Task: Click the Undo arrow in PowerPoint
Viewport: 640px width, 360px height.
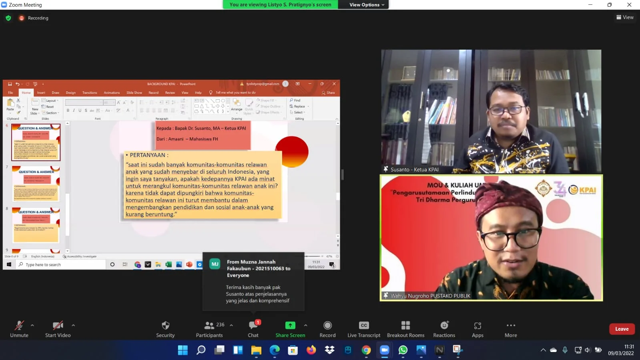Action: 17,84
